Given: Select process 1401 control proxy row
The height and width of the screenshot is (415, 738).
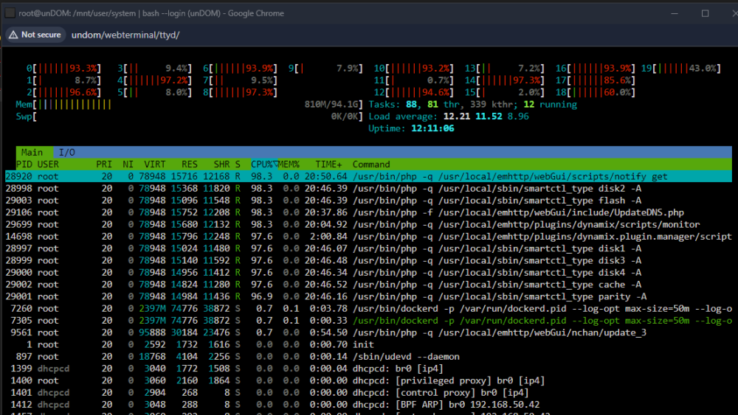Looking at the screenshot, I should (368, 392).
